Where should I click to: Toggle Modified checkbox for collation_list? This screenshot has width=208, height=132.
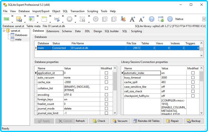click(x=106, y=88)
